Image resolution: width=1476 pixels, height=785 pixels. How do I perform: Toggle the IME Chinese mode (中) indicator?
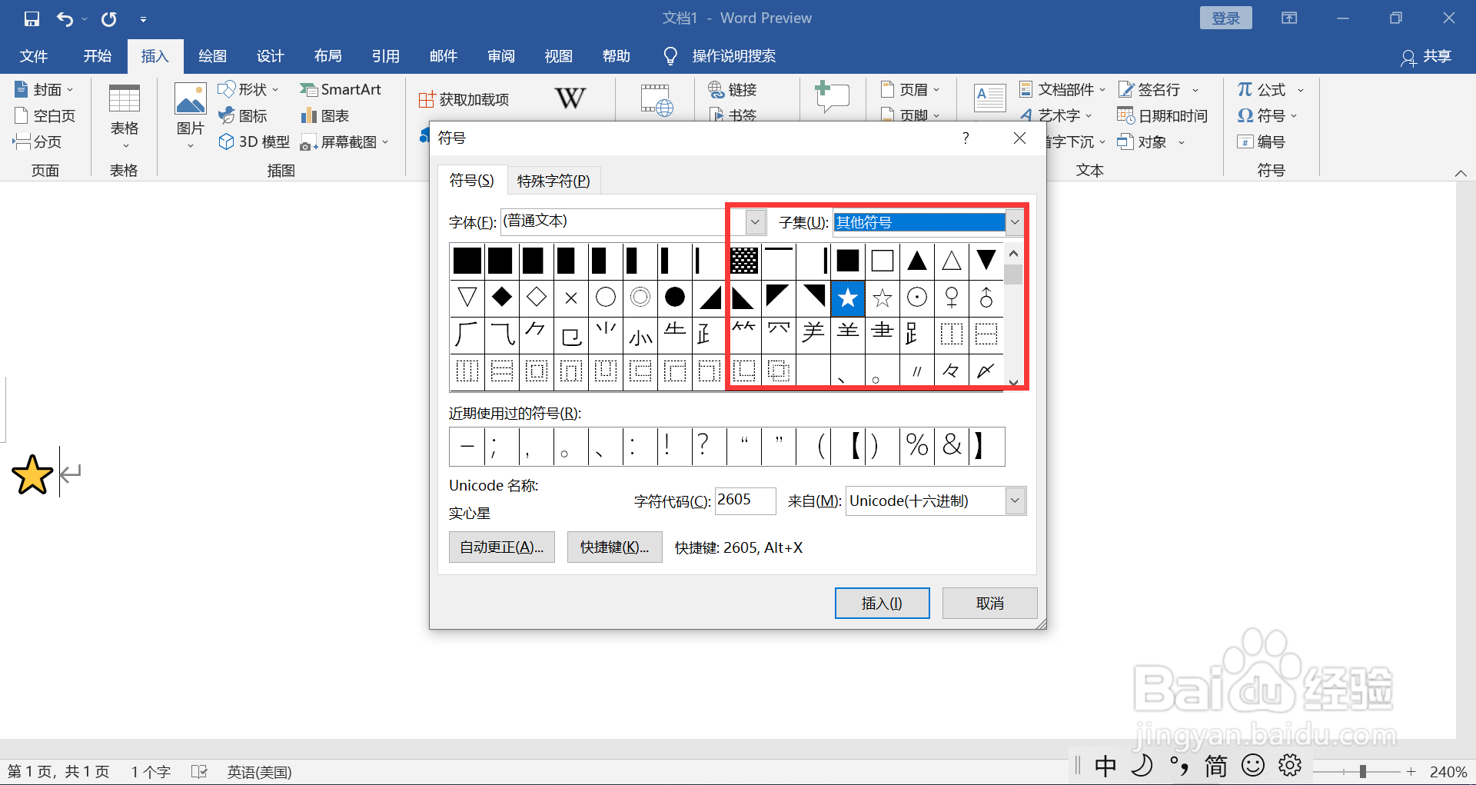click(x=1105, y=766)
